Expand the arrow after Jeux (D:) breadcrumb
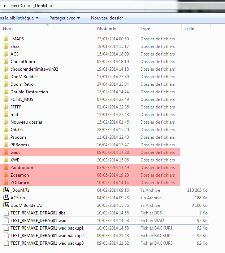Screen dimensions: 225x253 (x=29, y=6)
